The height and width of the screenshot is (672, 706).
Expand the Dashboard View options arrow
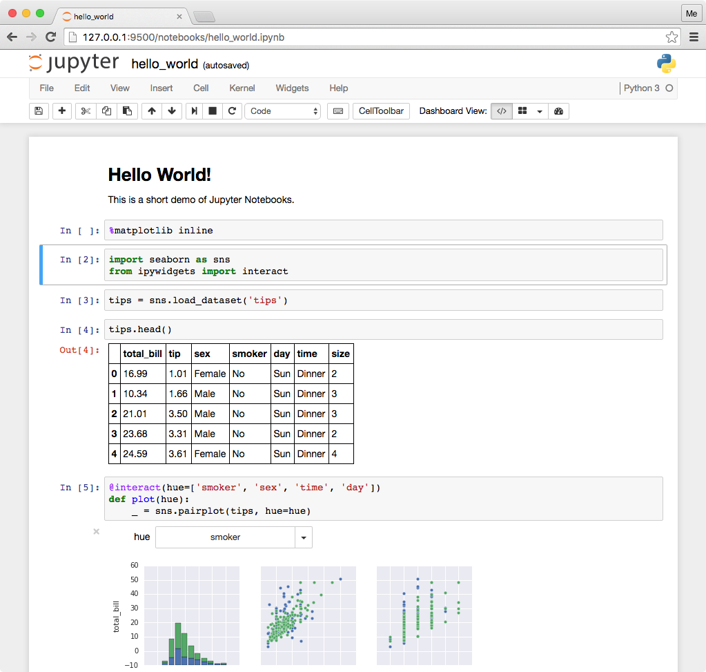pos(540,111)
